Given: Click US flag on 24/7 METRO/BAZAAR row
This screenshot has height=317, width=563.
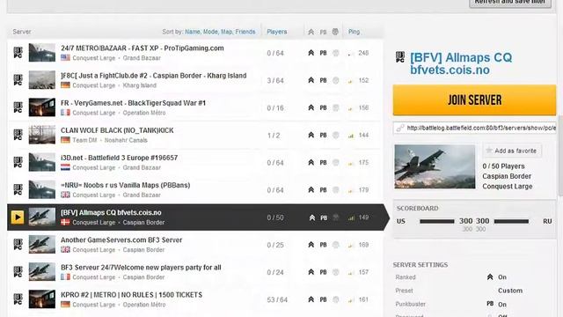Looking at the screenshot, I should pos(65,57).
